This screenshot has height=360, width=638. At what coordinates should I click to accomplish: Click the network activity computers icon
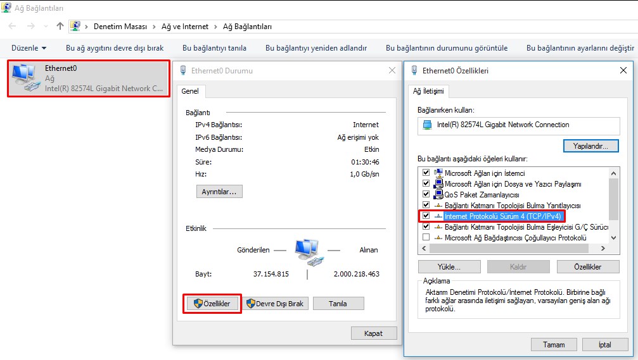307,251
